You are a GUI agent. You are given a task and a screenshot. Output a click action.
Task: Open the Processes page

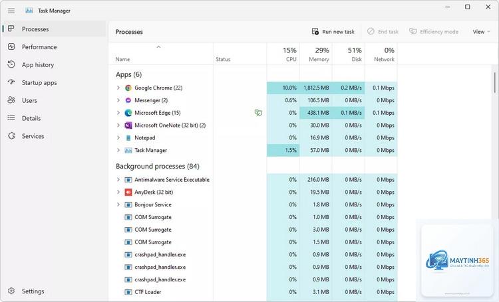55,29
